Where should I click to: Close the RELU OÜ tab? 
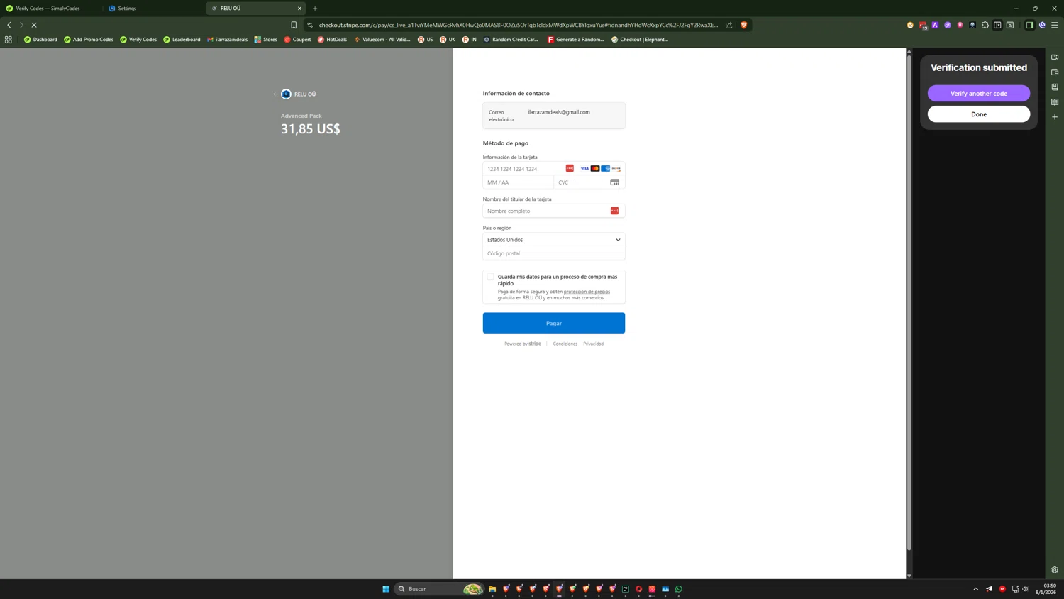point(299,9)
